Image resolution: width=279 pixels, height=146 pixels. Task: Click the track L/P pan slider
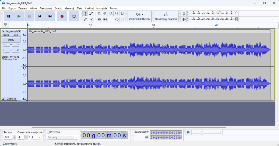coord(11,52)
